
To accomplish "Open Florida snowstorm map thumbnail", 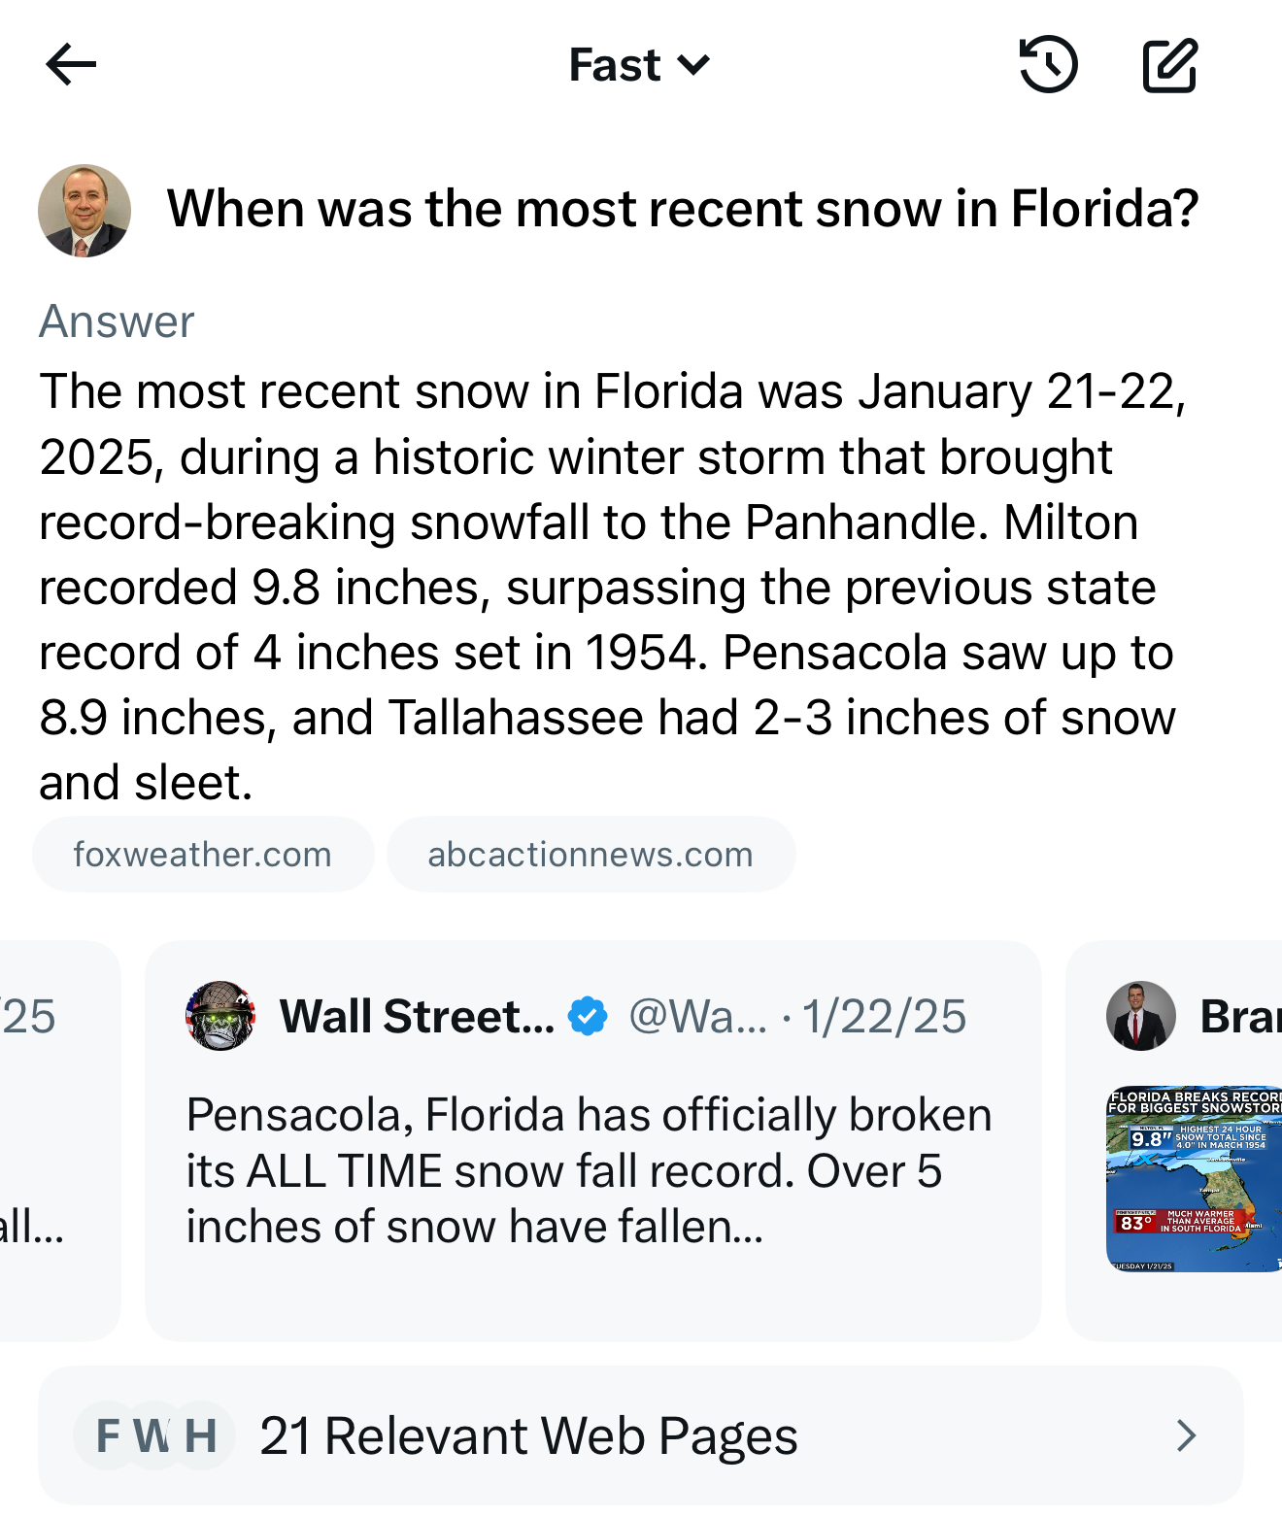I will click(x=1194, y=1178).
